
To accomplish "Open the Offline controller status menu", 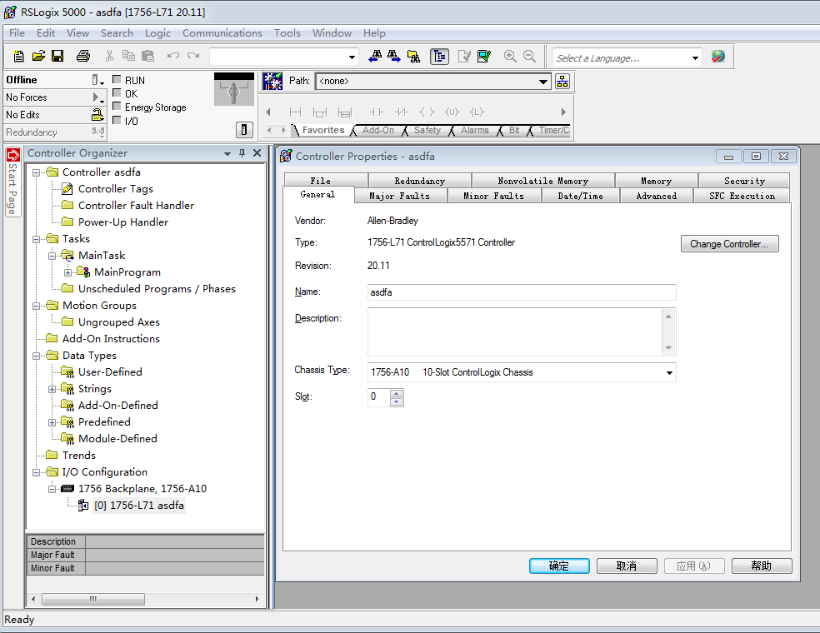I will [x=98, y=80].
